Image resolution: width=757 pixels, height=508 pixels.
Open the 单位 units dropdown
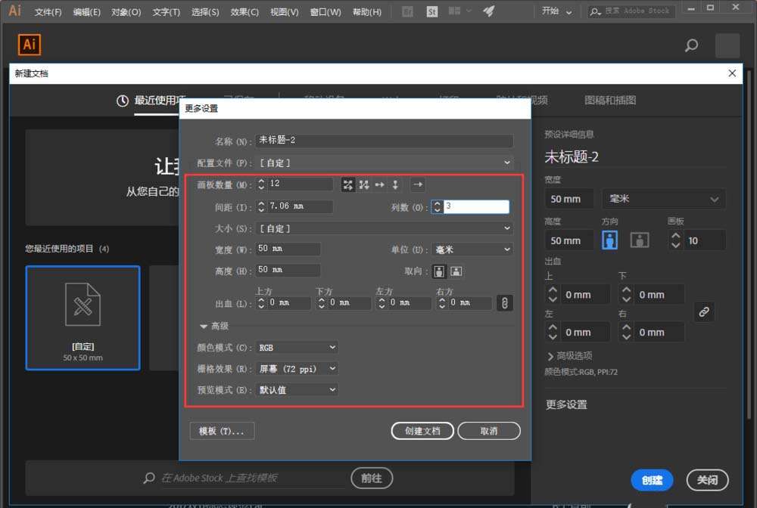click(472, 249)
